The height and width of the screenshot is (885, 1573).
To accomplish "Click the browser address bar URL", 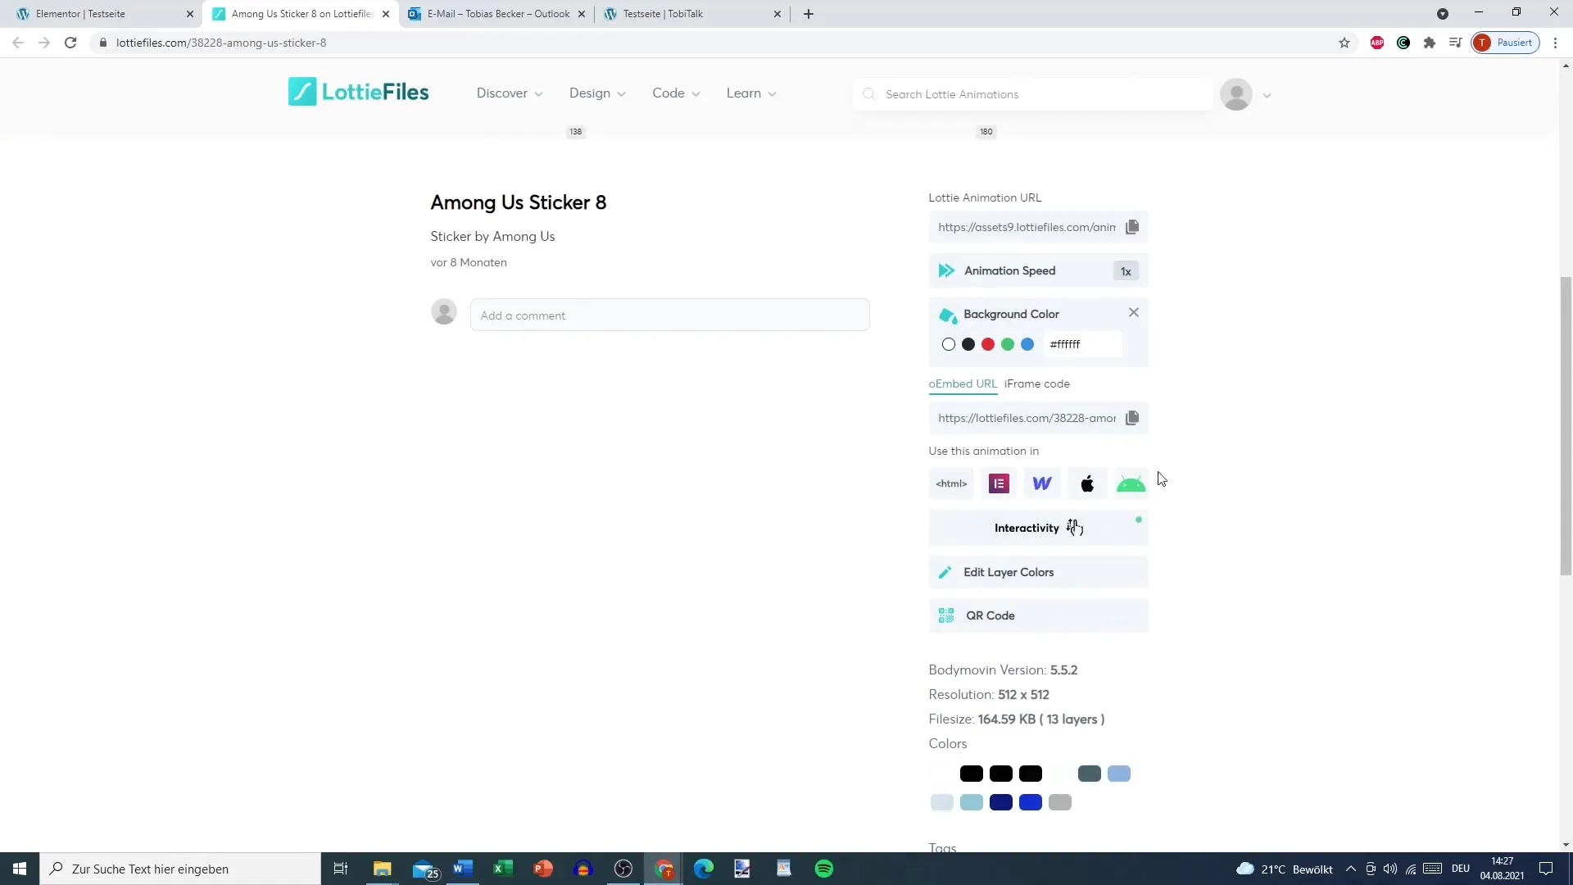I will (x=221, y=43).
